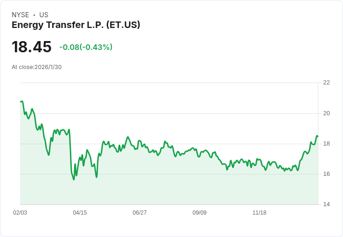Click the 20 price axis label
The height and width of the screenshot is (237, 343).
click(x=326, y=113)
